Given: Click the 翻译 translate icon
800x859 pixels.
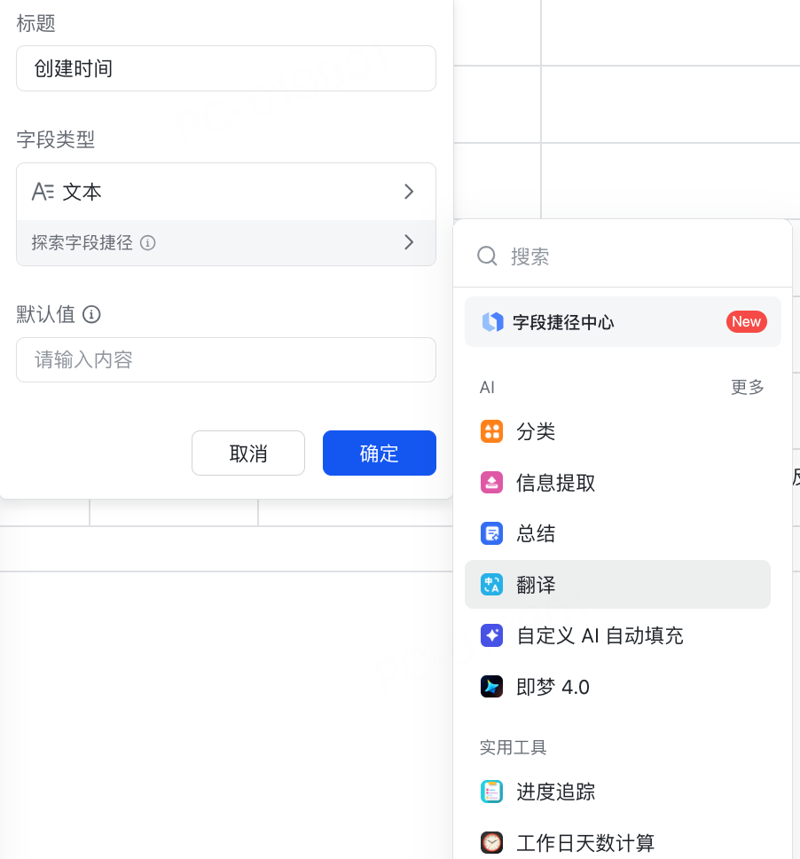Looking at the screenshot, I should [491, 585].
